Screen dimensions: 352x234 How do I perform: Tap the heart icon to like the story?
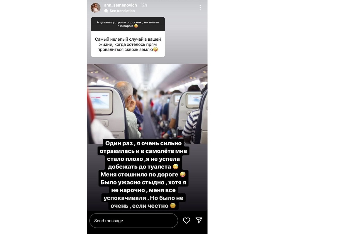pyautogui.click(x=187, y=221)
